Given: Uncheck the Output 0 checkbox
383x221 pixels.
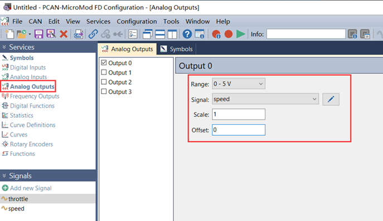Looking at the screenshot, I should point(104,63).
